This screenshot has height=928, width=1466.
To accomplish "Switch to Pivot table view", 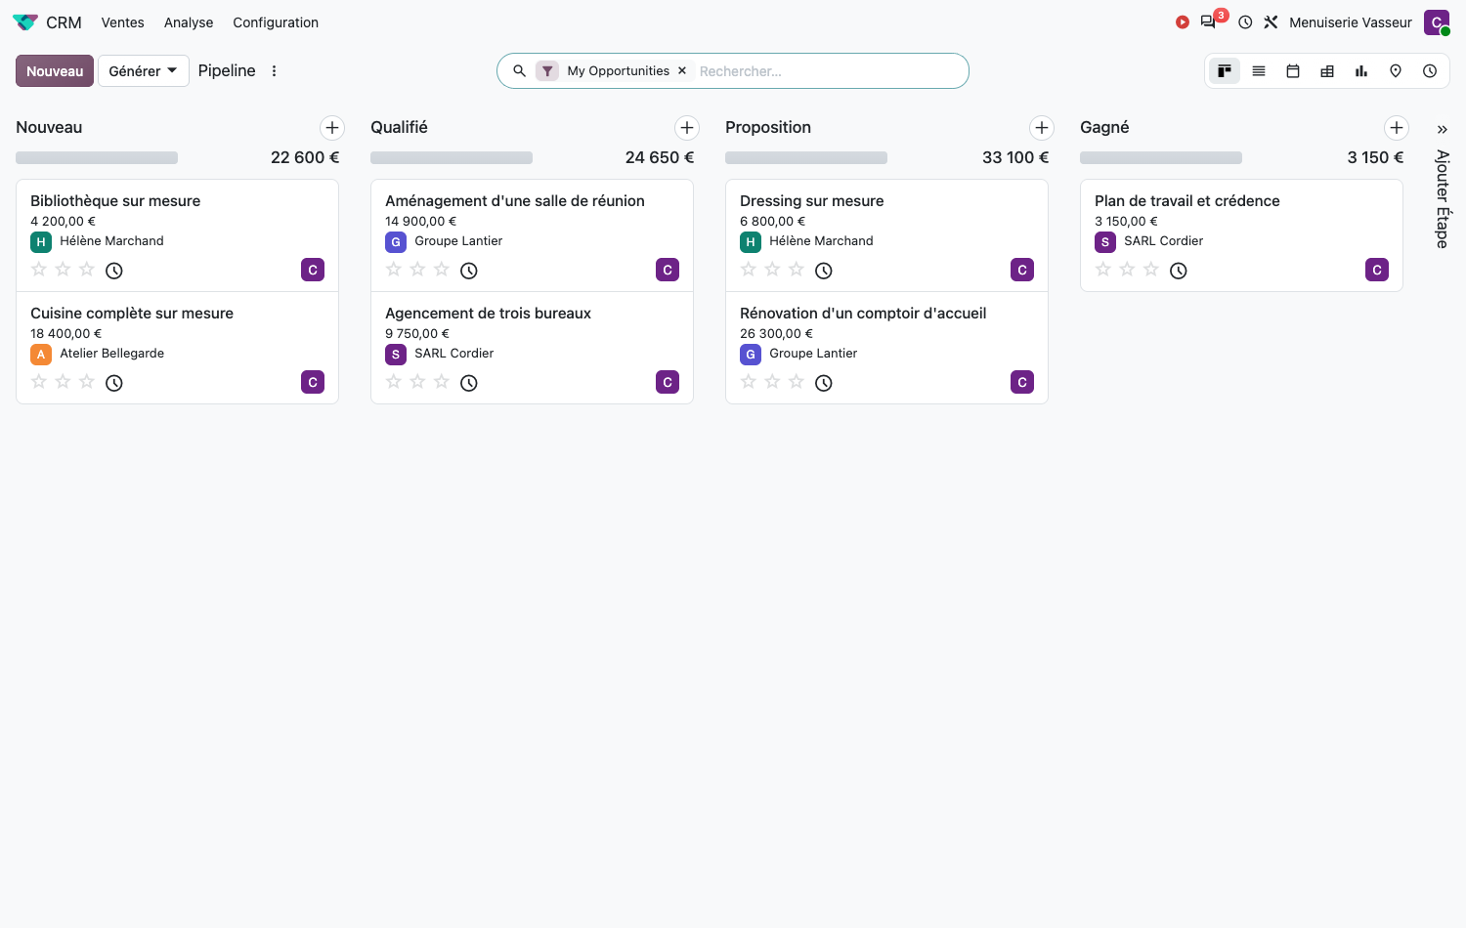I will point(1327,71).
